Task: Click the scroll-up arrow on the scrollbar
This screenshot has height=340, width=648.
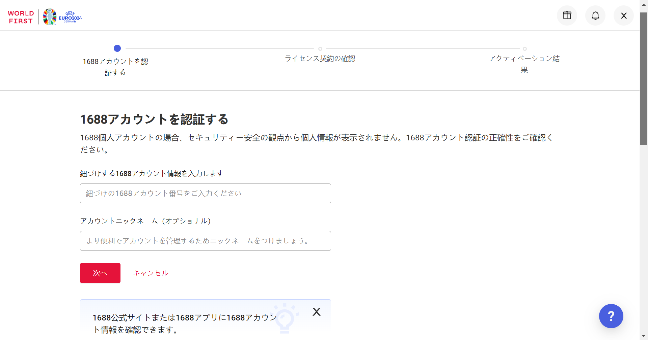Action: 643,4
